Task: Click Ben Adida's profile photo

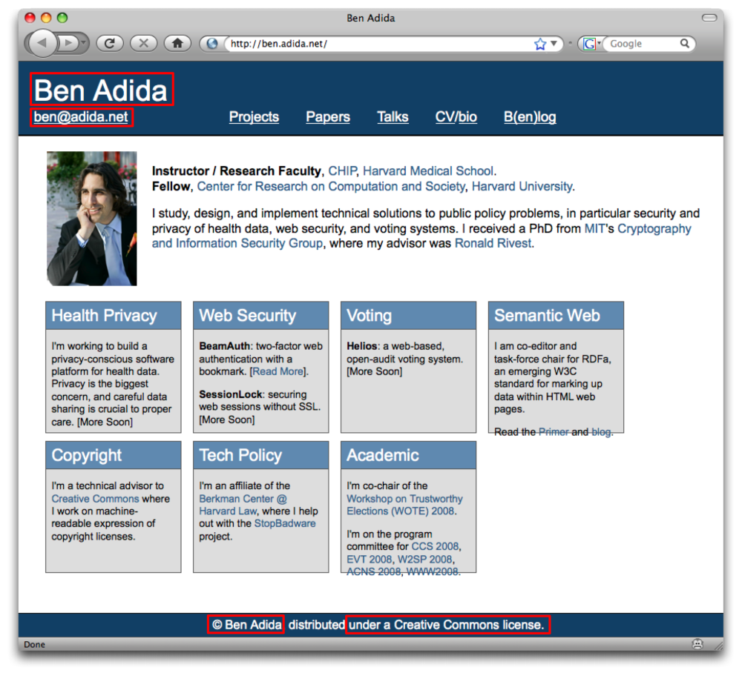Action: coord(92,218)
